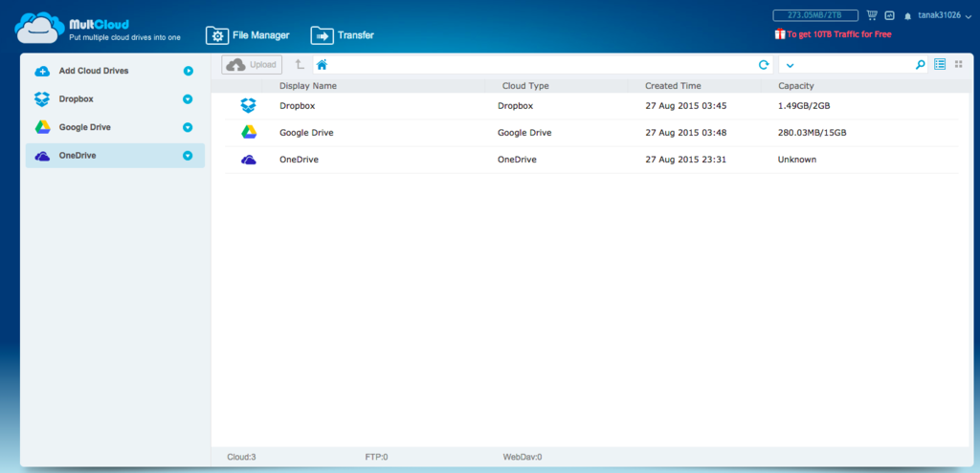The image size is (980, 473).
Task: Click the Add Cloud Drives plus-cloud icon
Action: point(42,71)
